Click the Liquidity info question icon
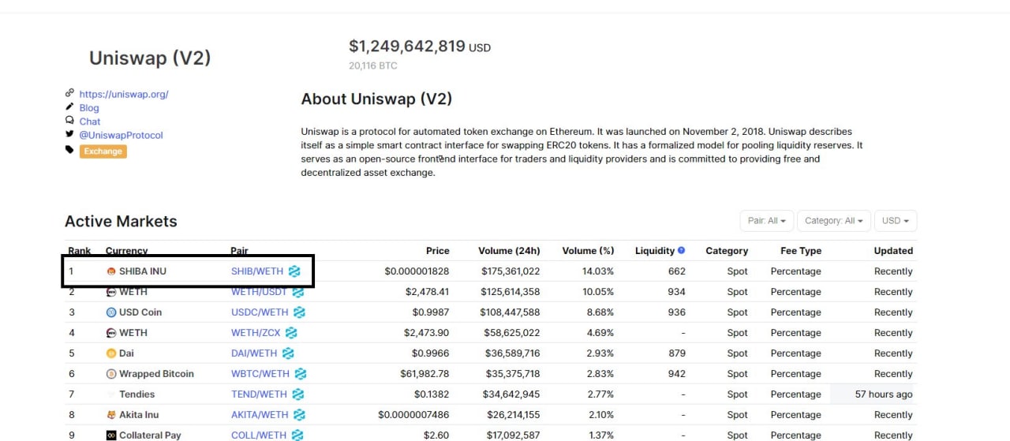This screenshot has height=441, width=1010. [682, 250]
